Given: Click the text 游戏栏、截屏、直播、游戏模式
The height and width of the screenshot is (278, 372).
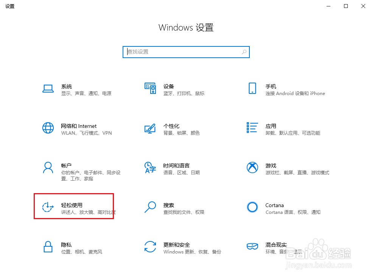Looking at the screenshot, I should tap(297, 172).
